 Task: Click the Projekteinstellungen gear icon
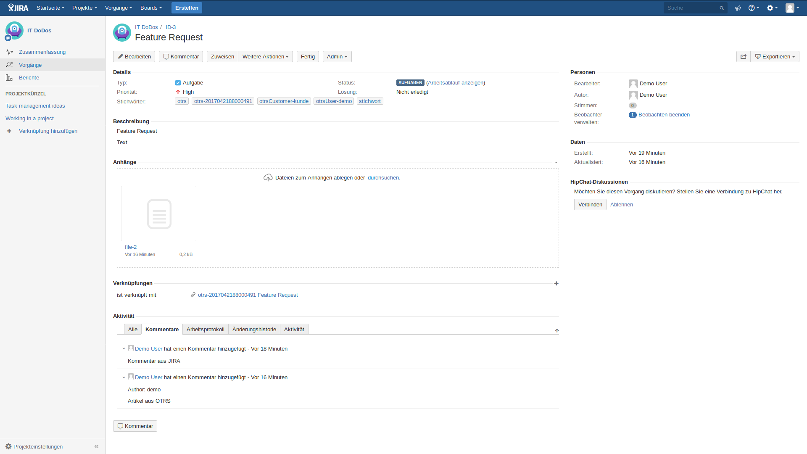(8, 446)
